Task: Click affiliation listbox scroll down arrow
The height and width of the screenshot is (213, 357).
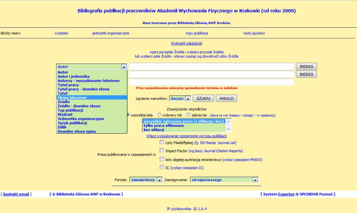Action: pyautogui.click(x=228, y=129)
